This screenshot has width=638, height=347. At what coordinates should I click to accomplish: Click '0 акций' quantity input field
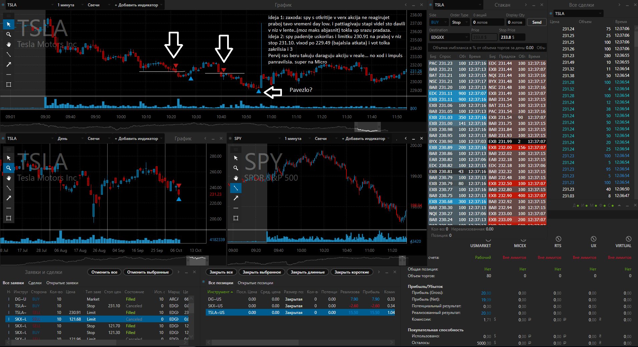(488, 22)
